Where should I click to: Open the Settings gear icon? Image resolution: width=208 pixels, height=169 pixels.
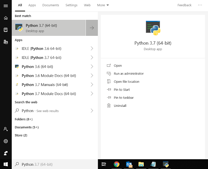click(x=6, y=141)
